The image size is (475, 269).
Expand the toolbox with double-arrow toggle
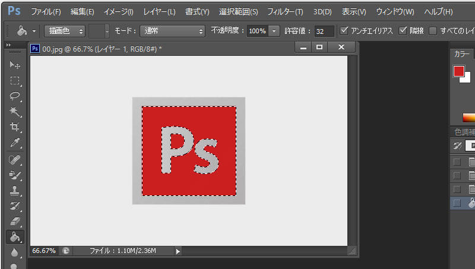click(x=8, y=45)
